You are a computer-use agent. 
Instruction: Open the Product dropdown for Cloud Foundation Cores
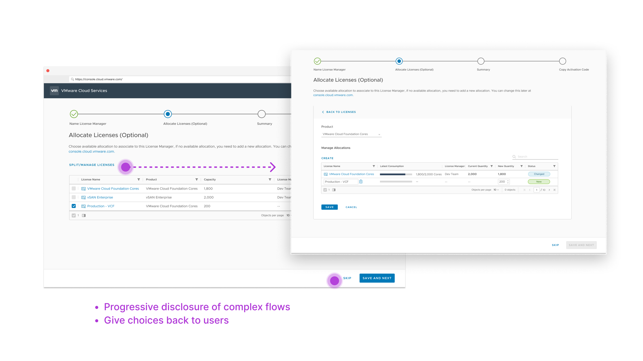click(x=351, y=134)
